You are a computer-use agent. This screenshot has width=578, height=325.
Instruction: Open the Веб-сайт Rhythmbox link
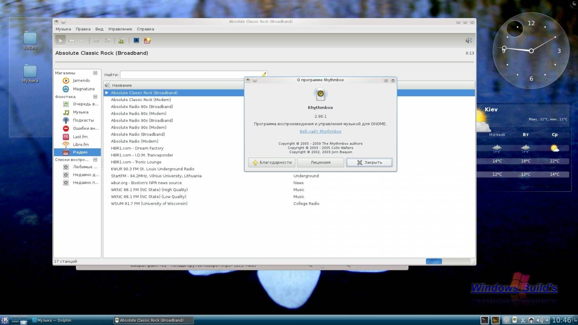coord(320,131)
